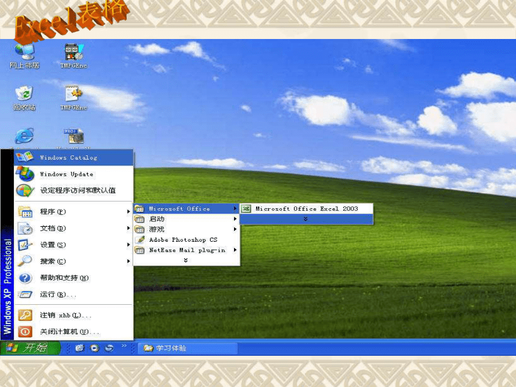Open the 启动 submenu
Image resolution: width=516 pixels, height=387 pixels.
pyautogui.click(x=186, y=219)
